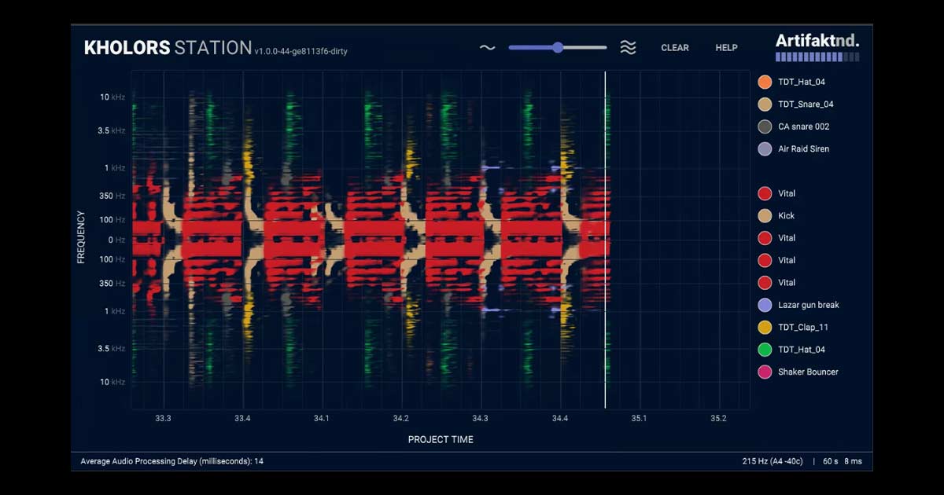944x495 pixels.
Task: Select the Vital entry just above Lazar gun break
Action: (777, 282)
